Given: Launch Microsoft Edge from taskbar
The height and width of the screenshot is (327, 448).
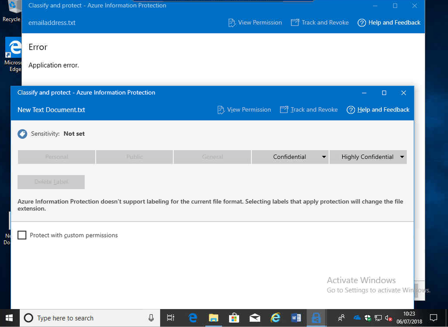Looking at the screenshot, I should [x=193, y=318].
